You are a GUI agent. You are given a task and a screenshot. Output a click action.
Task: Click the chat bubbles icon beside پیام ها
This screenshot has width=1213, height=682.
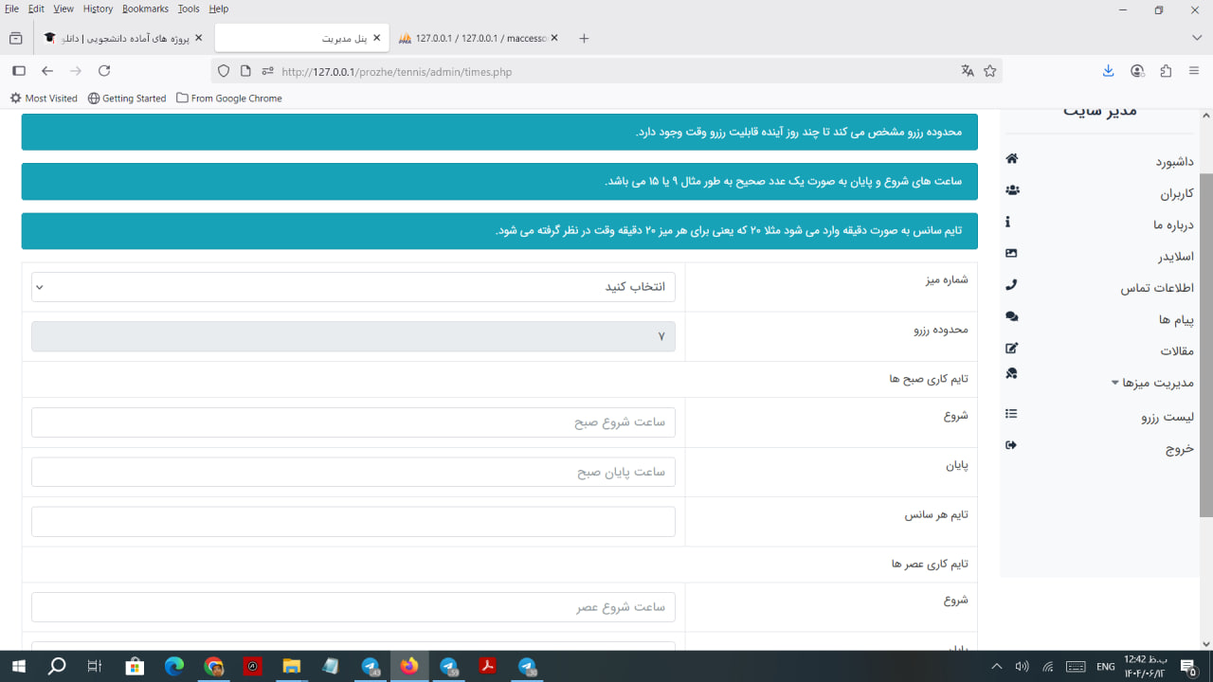click(1011, 316)
